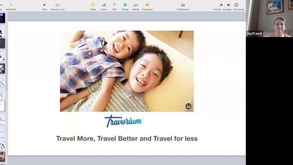Select the 'Travel More, Travel Better' text

coord(127,138)
